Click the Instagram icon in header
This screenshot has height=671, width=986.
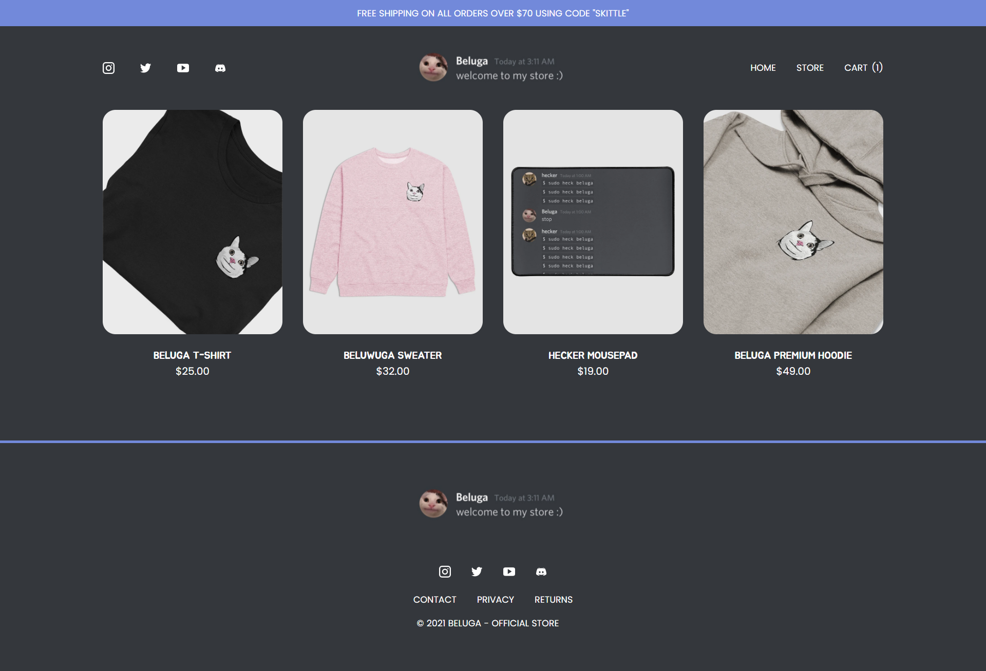click(109, 68)
